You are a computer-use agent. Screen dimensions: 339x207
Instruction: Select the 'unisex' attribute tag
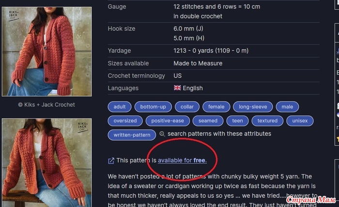(x=300, y=121)
